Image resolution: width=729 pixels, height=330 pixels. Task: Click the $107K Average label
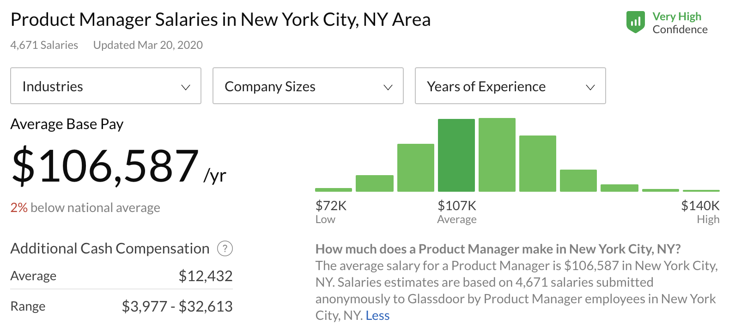457,212
